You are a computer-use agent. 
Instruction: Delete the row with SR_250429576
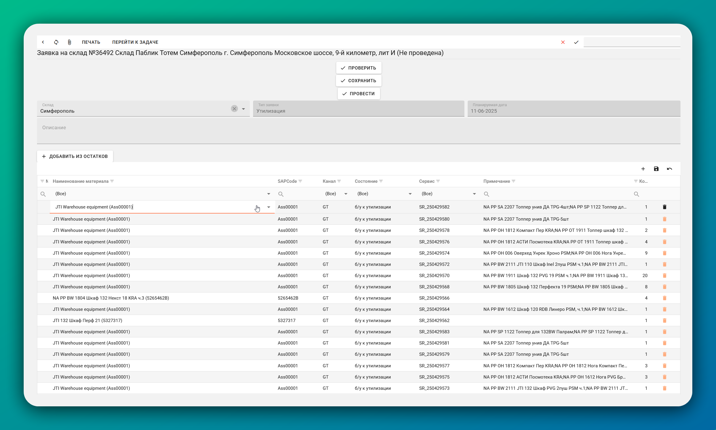(664, 242)
